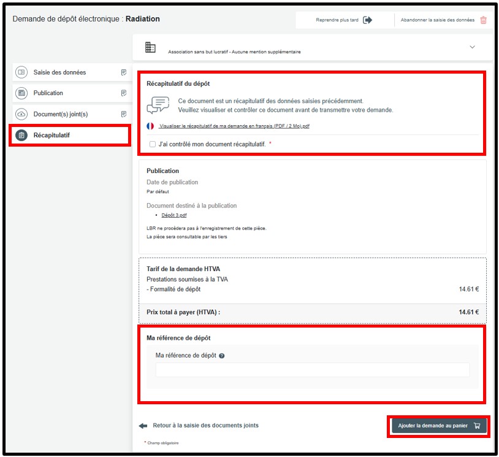Open the Document(s) joint(s) step
The height and width of the screenshot is (457, 499).
pos(61,114)
